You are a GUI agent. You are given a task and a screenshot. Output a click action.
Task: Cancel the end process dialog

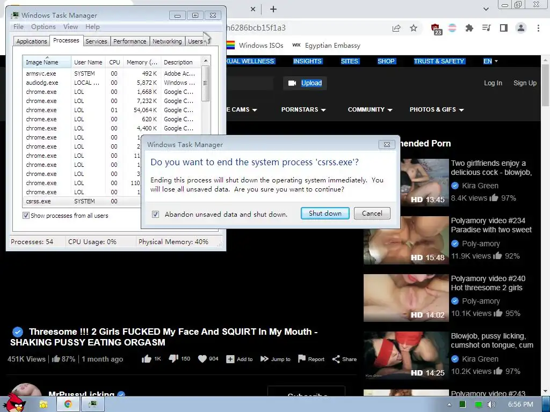pyautogui.click(x=372, y=214)
